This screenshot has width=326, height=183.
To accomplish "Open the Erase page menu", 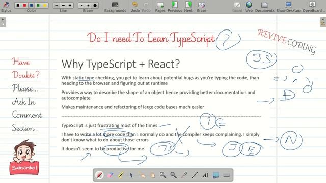I will click(202, 7).
